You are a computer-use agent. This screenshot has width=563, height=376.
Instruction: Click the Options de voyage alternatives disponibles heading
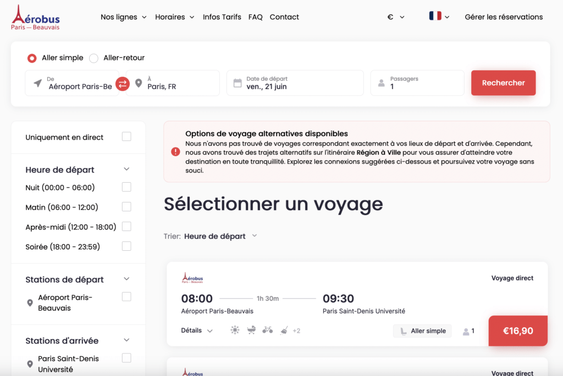(x=267, y=134)
